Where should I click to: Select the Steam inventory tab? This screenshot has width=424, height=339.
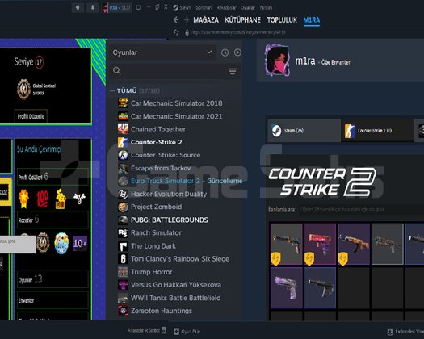tap(304, 130)
